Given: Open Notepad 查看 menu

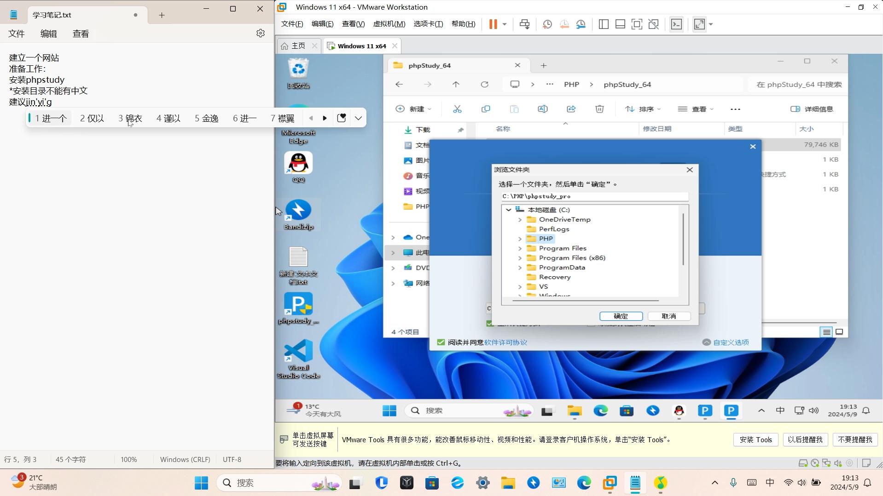Looking at the screenshot, I should 81,34.
